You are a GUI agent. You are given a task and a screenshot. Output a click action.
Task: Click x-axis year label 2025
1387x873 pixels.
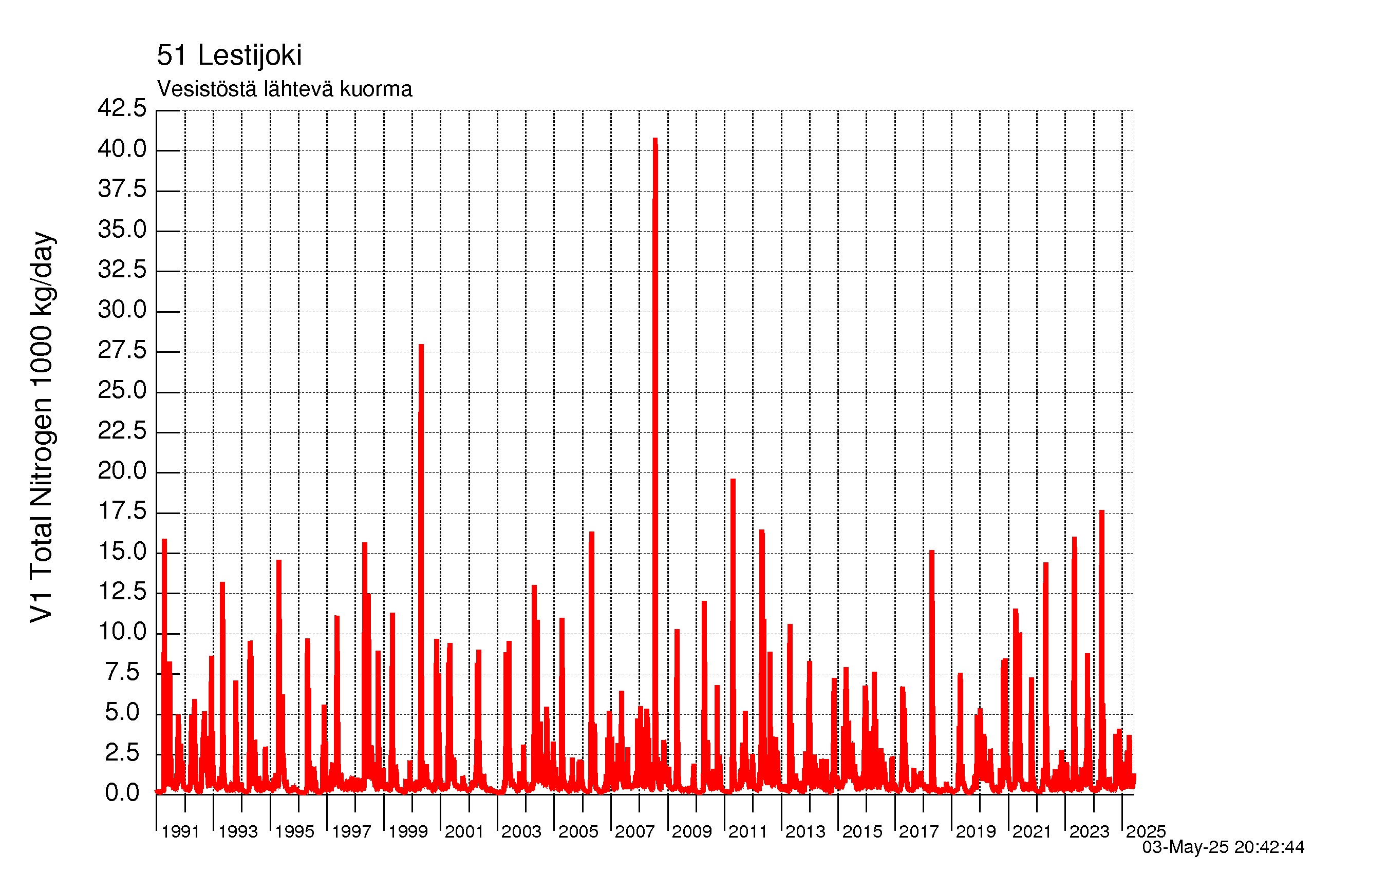(1146, 831)
